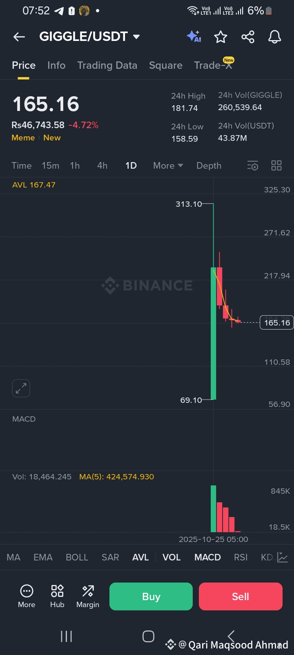Screen dimensions: 294x655
Task: Tap the green Buy button
Action: click(151, 596)
